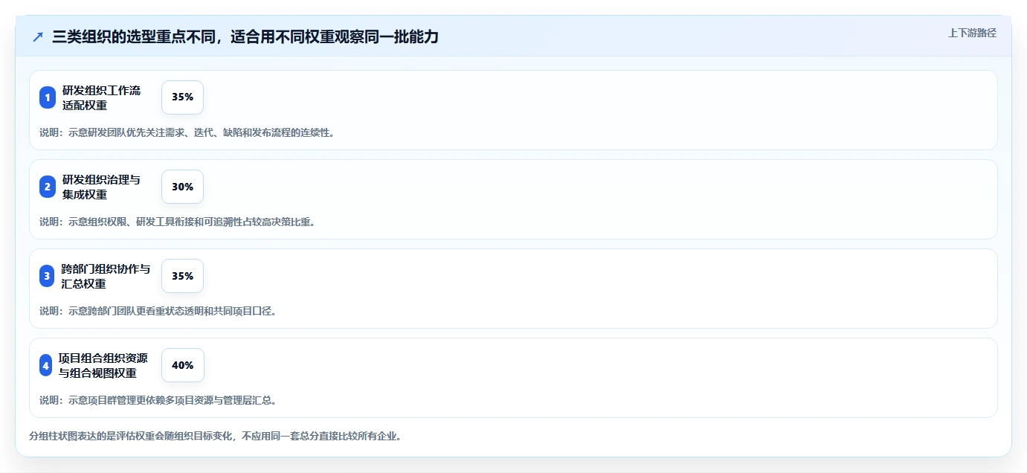Click the note about 状态透明和共同项目口径
The image size is (1027, 473).
tap(158, 311)
